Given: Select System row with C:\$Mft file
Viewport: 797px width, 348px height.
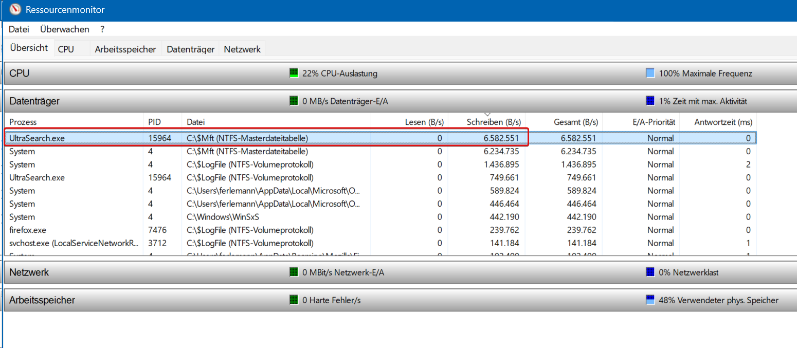Looking at the screenshot, I should coord(381,152).
